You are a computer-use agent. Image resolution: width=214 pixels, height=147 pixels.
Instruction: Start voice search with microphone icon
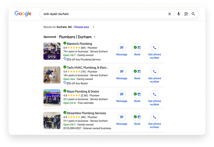[179, 14]
